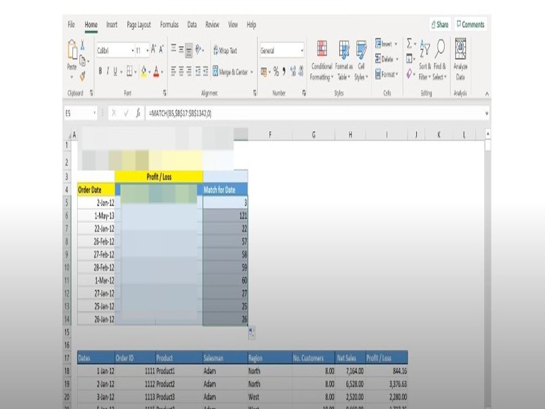Screen dimensions: 545x409
Task: Apply Top Align to cells
Action: pyautogui.click(x=173, y=49)
